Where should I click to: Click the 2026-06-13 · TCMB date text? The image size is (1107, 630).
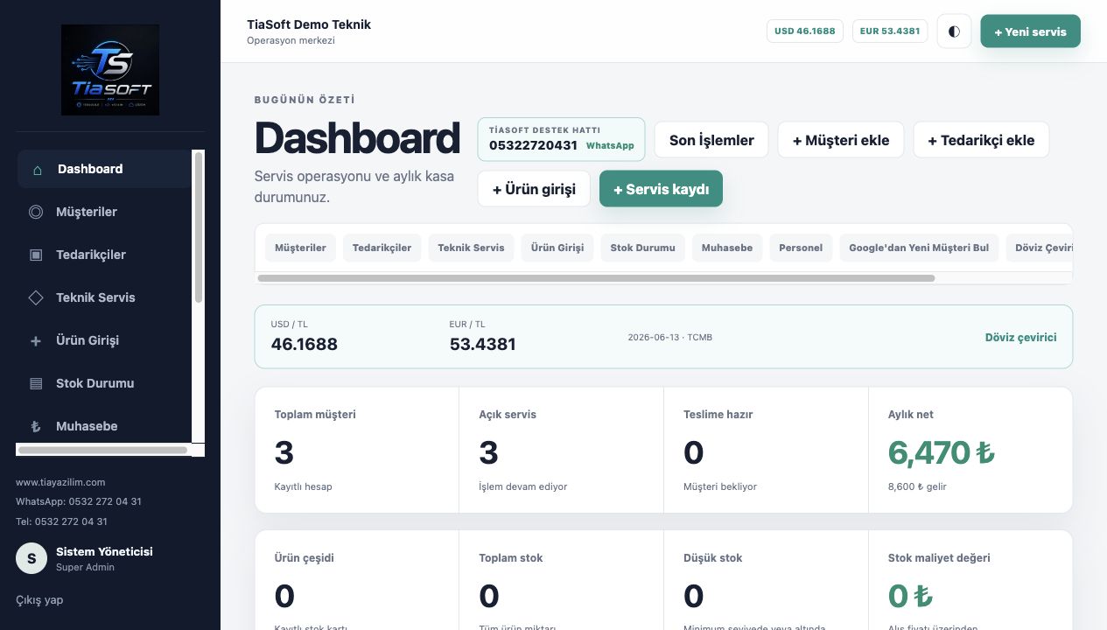coord(670,338)
